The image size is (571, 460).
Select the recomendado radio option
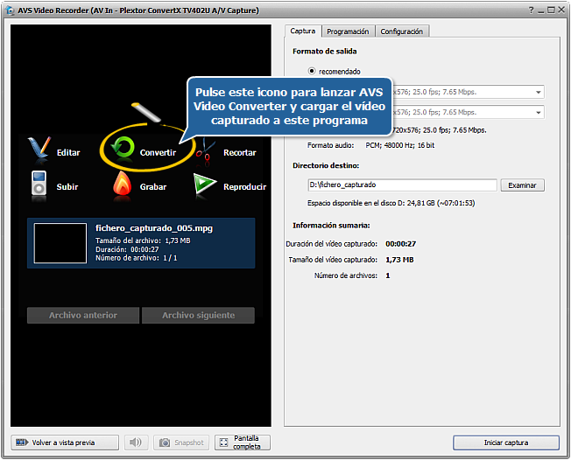click(312, 71)
